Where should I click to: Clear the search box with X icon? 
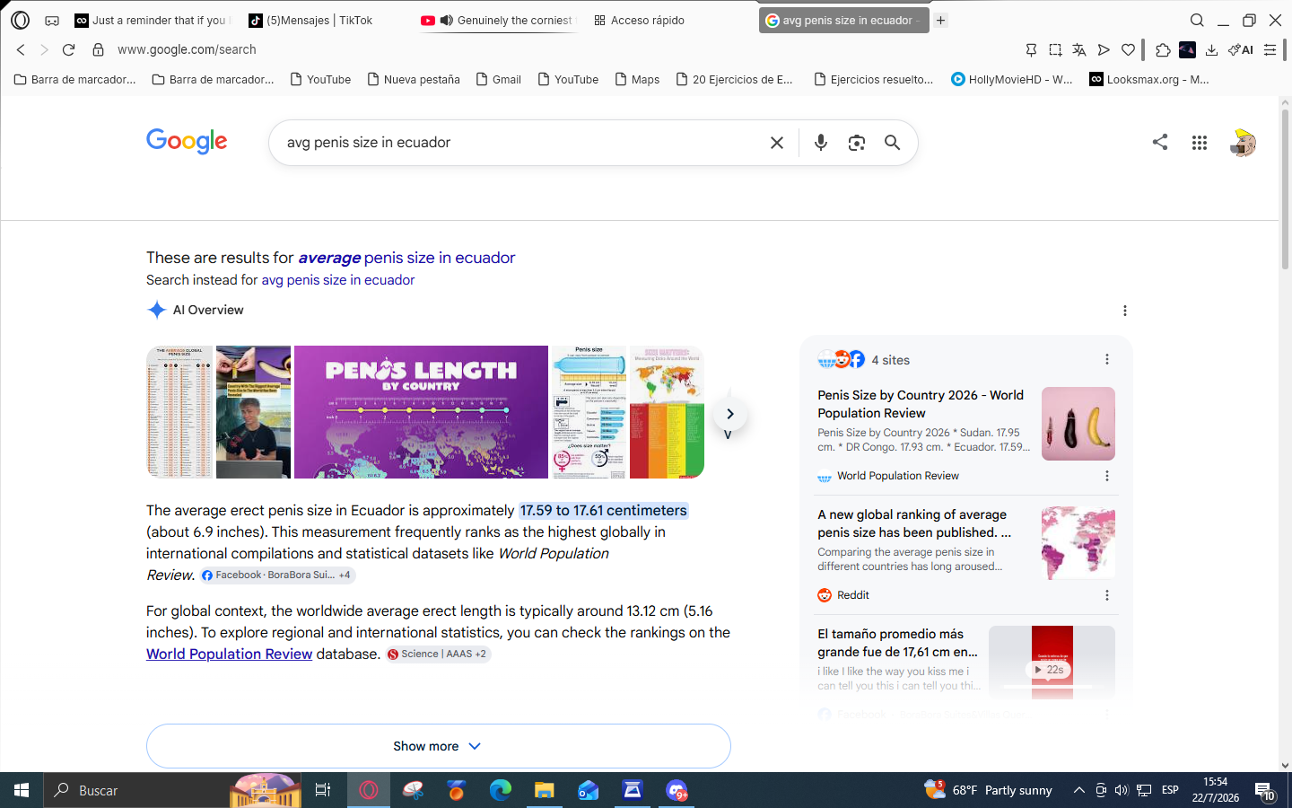(x=777, y=143)
